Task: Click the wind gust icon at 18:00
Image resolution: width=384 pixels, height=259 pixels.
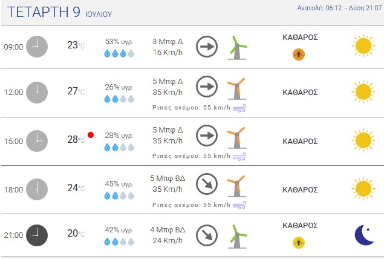Action: coord(239,205)
